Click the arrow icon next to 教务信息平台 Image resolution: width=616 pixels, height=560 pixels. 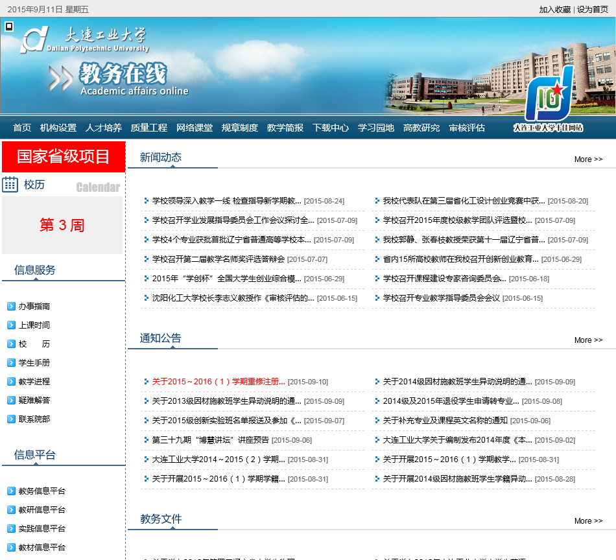tap(12, 491)
